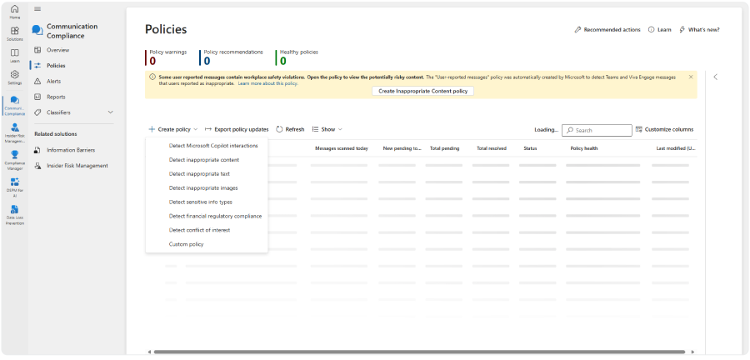The image size is (750, 360).
Task: Collapse the side panel chevron
Action: click(716, 77)
